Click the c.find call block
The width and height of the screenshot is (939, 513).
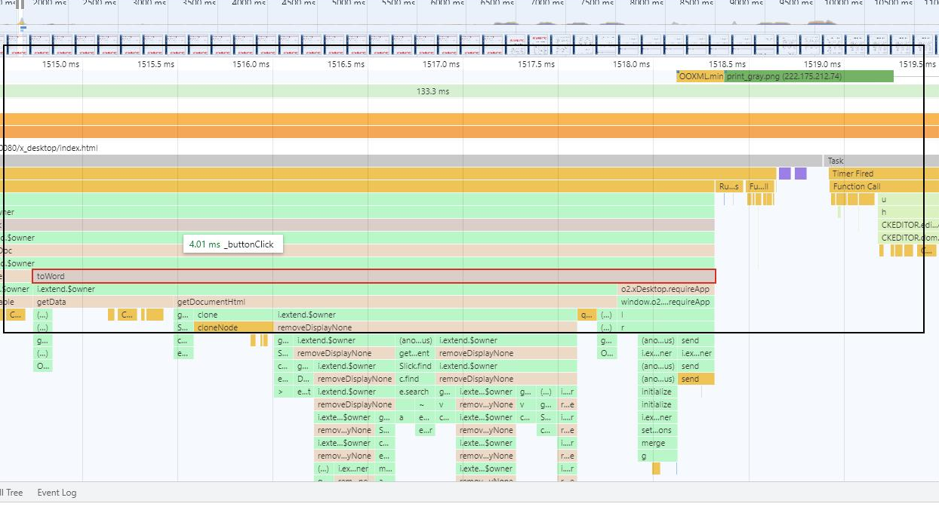[x=415, y=379]
